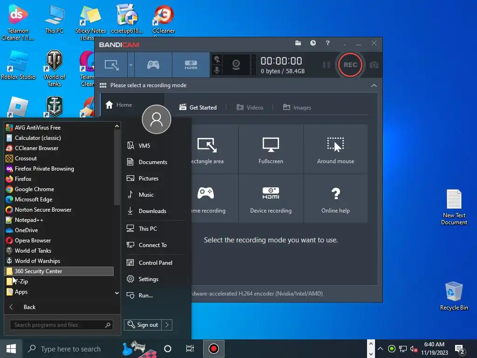Launch Notepad++ from programs list

pyautogui.click(x=60, y=220)
